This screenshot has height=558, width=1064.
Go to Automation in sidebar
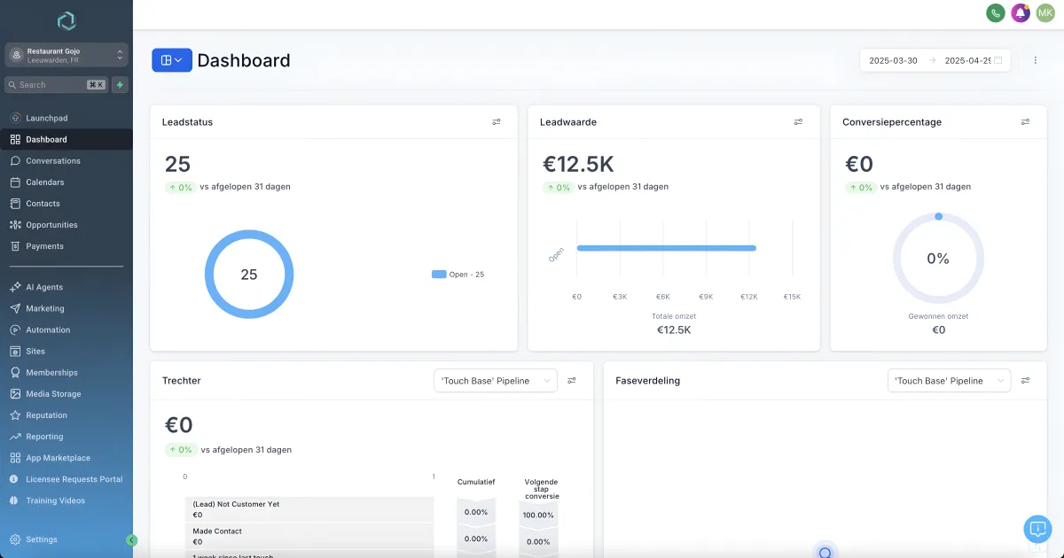[48, 329]
